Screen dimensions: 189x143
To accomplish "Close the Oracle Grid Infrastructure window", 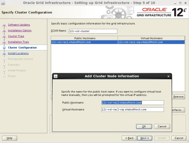I will point(186,3).
